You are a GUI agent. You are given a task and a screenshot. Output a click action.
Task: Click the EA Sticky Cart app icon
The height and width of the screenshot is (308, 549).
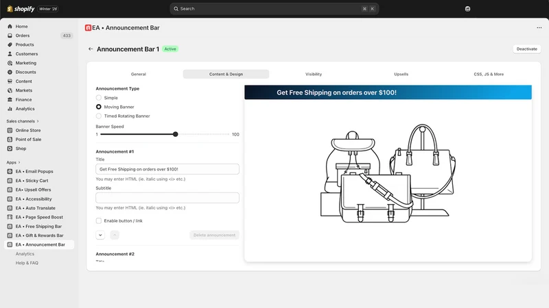[x=10, y=181]
